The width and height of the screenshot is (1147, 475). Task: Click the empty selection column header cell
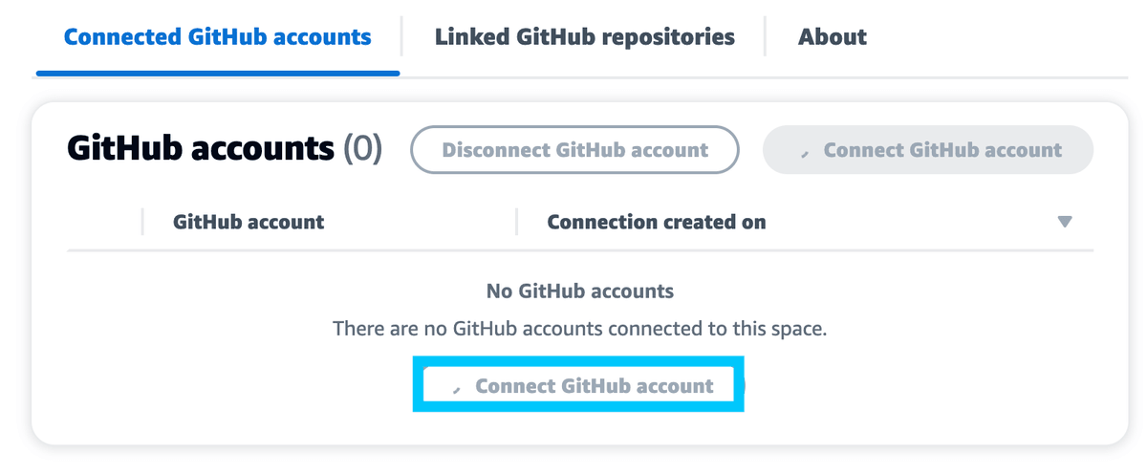click(104, 222)
